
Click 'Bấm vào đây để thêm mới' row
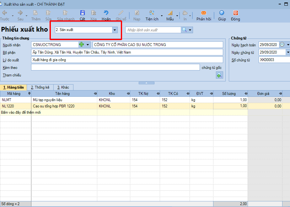[x=124, y=112]
